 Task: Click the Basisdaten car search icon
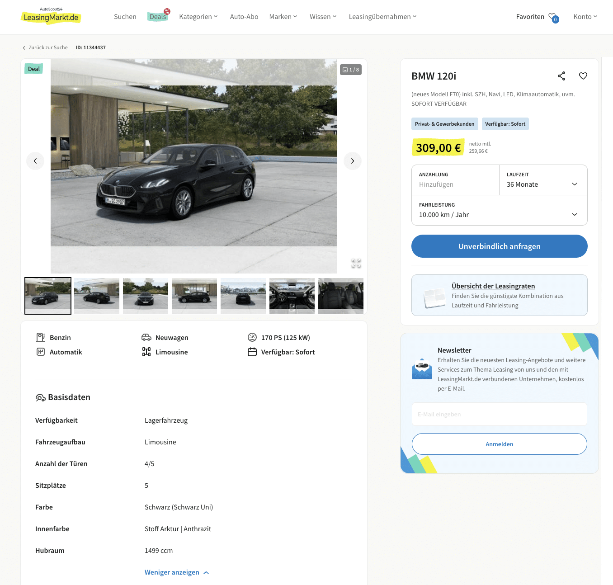tap(40, 398)
